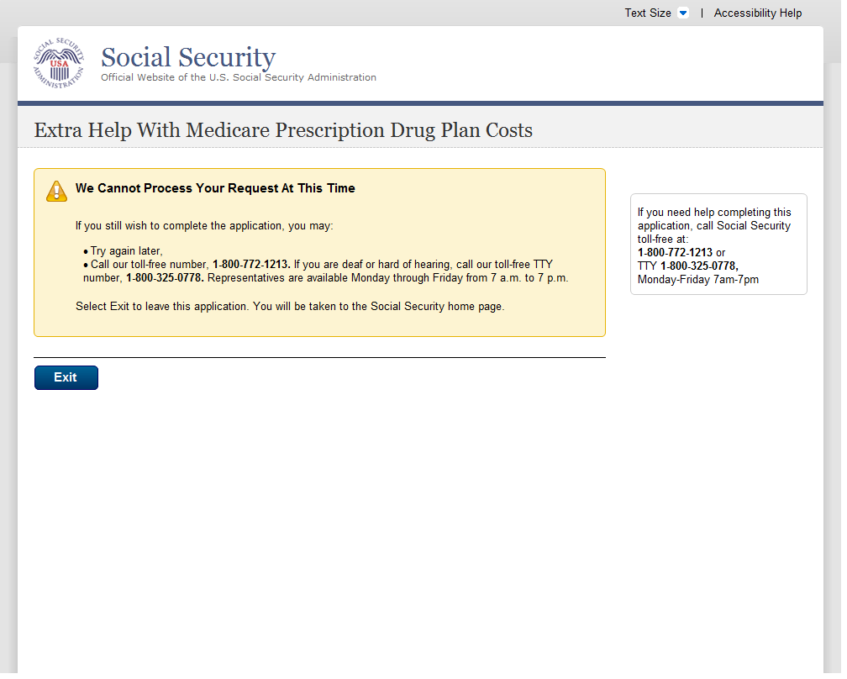Click the yellow warning triangle icon
This screenshot has height=679, width=847.
[56, 191]
